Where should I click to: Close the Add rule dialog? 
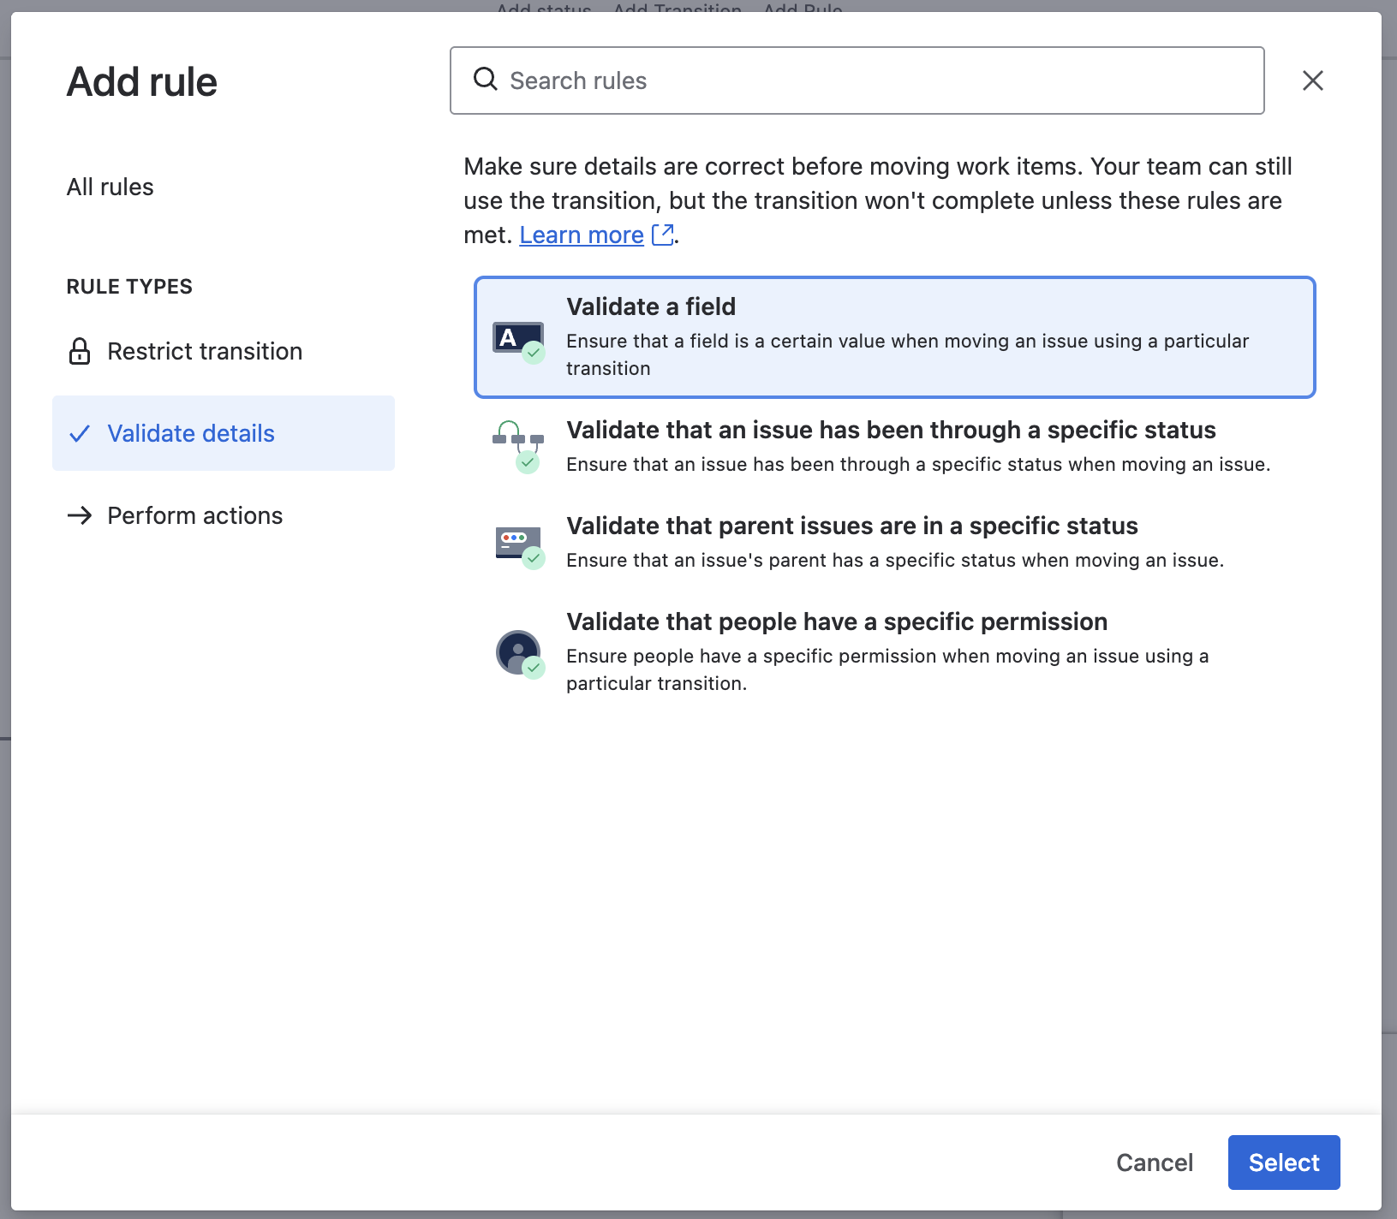pyautogui.click(x=1312, y=80)
